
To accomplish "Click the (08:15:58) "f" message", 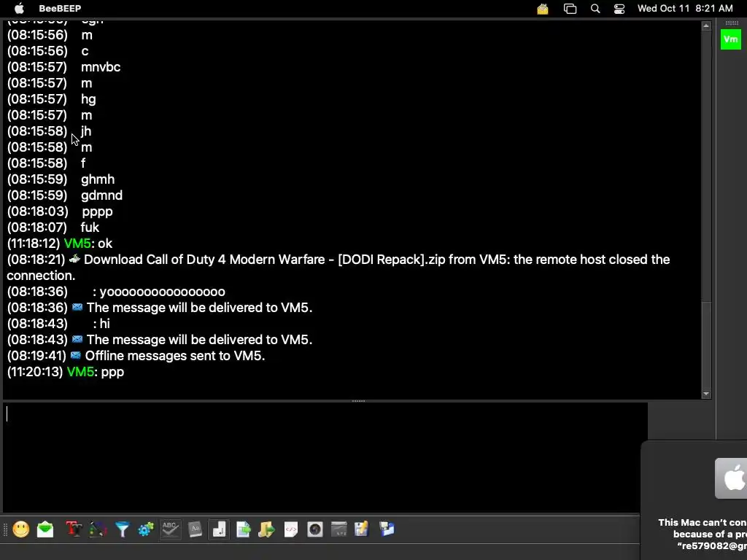I will pyautogui.click(x=83, y=163).
